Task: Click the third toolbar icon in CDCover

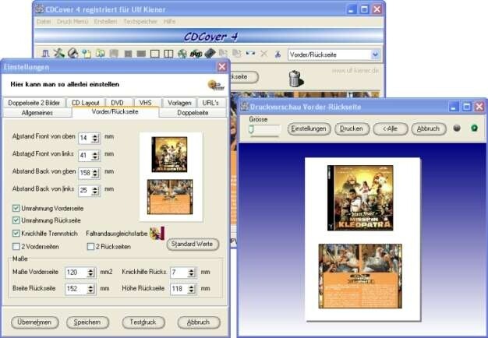Action: (x=72, y=54)
